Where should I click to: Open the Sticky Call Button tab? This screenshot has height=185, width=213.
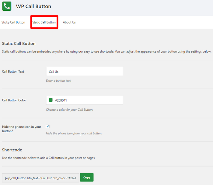coord(13,22)
